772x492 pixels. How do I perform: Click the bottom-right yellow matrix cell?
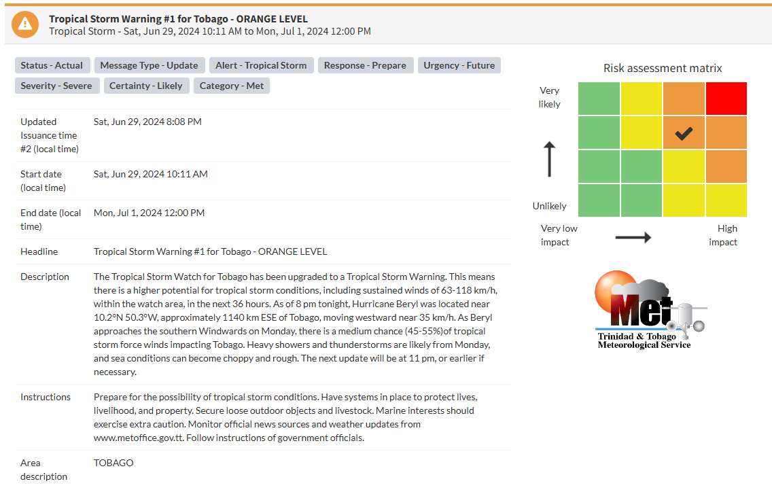pos(726,200)
